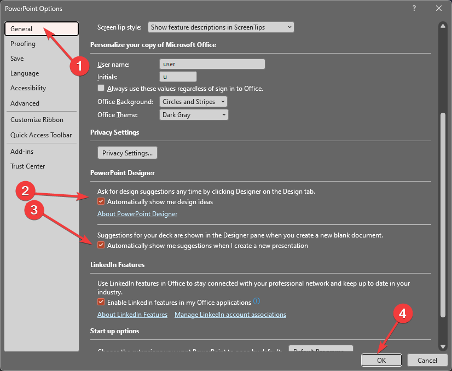Tick Always use these values checkbox
Viewport: 452px width, 371px height.
101,88
